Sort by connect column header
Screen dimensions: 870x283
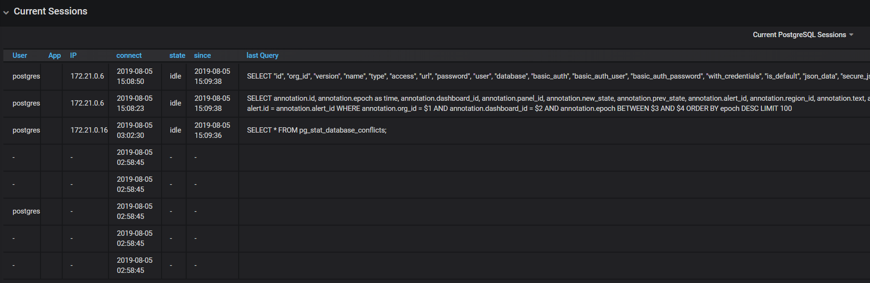pos(129,55)
